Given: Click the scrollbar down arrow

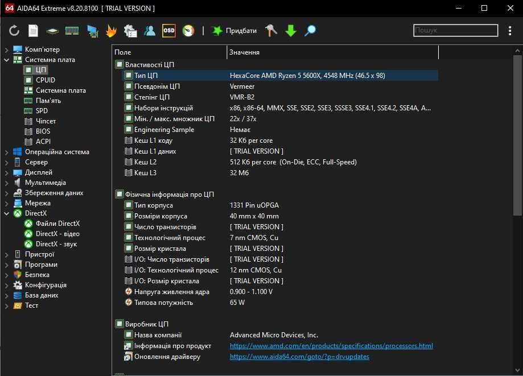Looking at the screenshot, I should coord(517,370).
